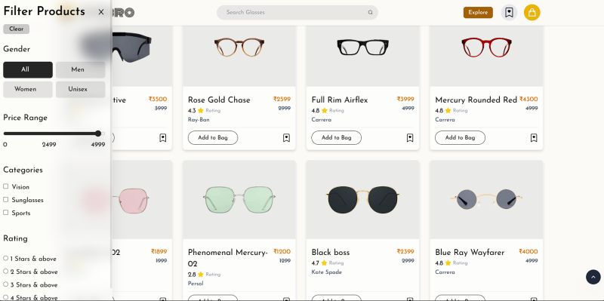604x301 pixels.
Task: Check the Vision category checkbox
Action: pyautogui.click(x=6, y=186)
